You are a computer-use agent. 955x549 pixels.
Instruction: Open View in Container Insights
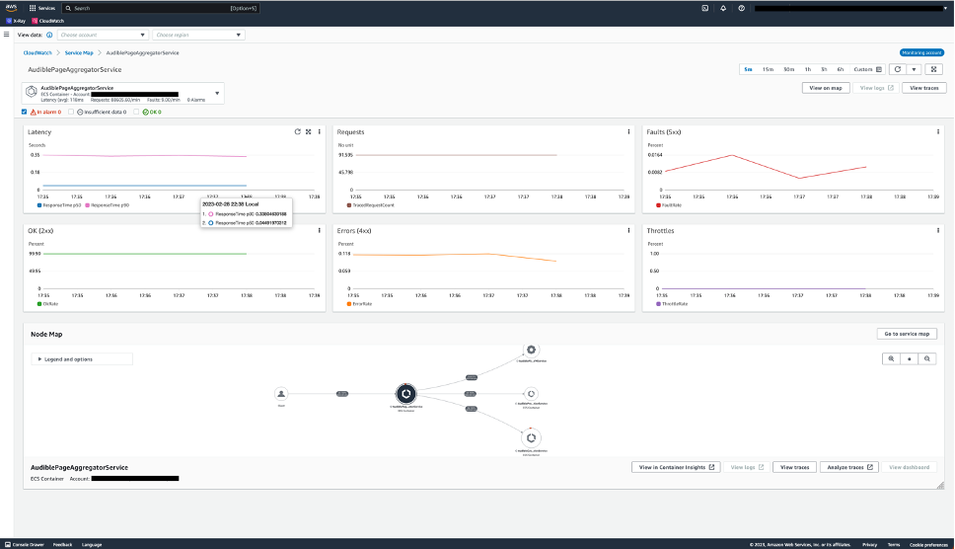pos(676,467)
